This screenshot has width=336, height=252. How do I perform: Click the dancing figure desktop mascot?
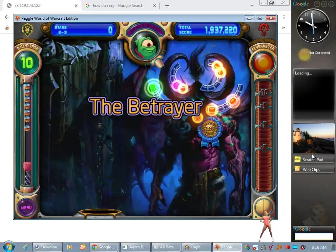coord(266,226)
